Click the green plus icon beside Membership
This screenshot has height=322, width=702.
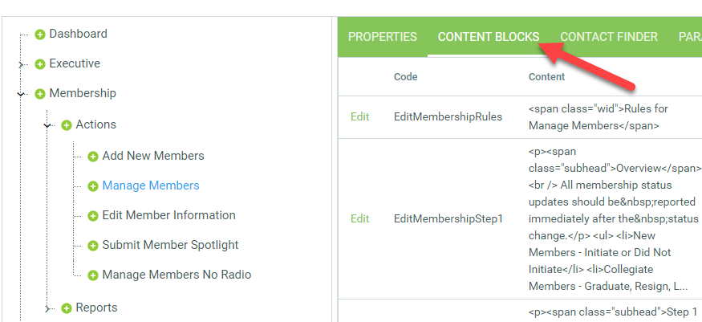pos(40,94)
